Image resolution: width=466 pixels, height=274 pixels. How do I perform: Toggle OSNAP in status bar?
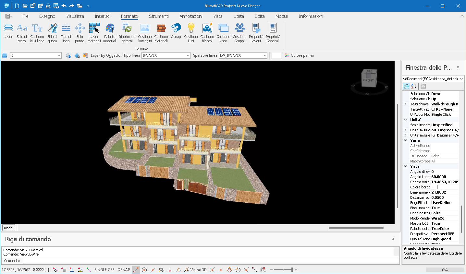click(124, 270)
